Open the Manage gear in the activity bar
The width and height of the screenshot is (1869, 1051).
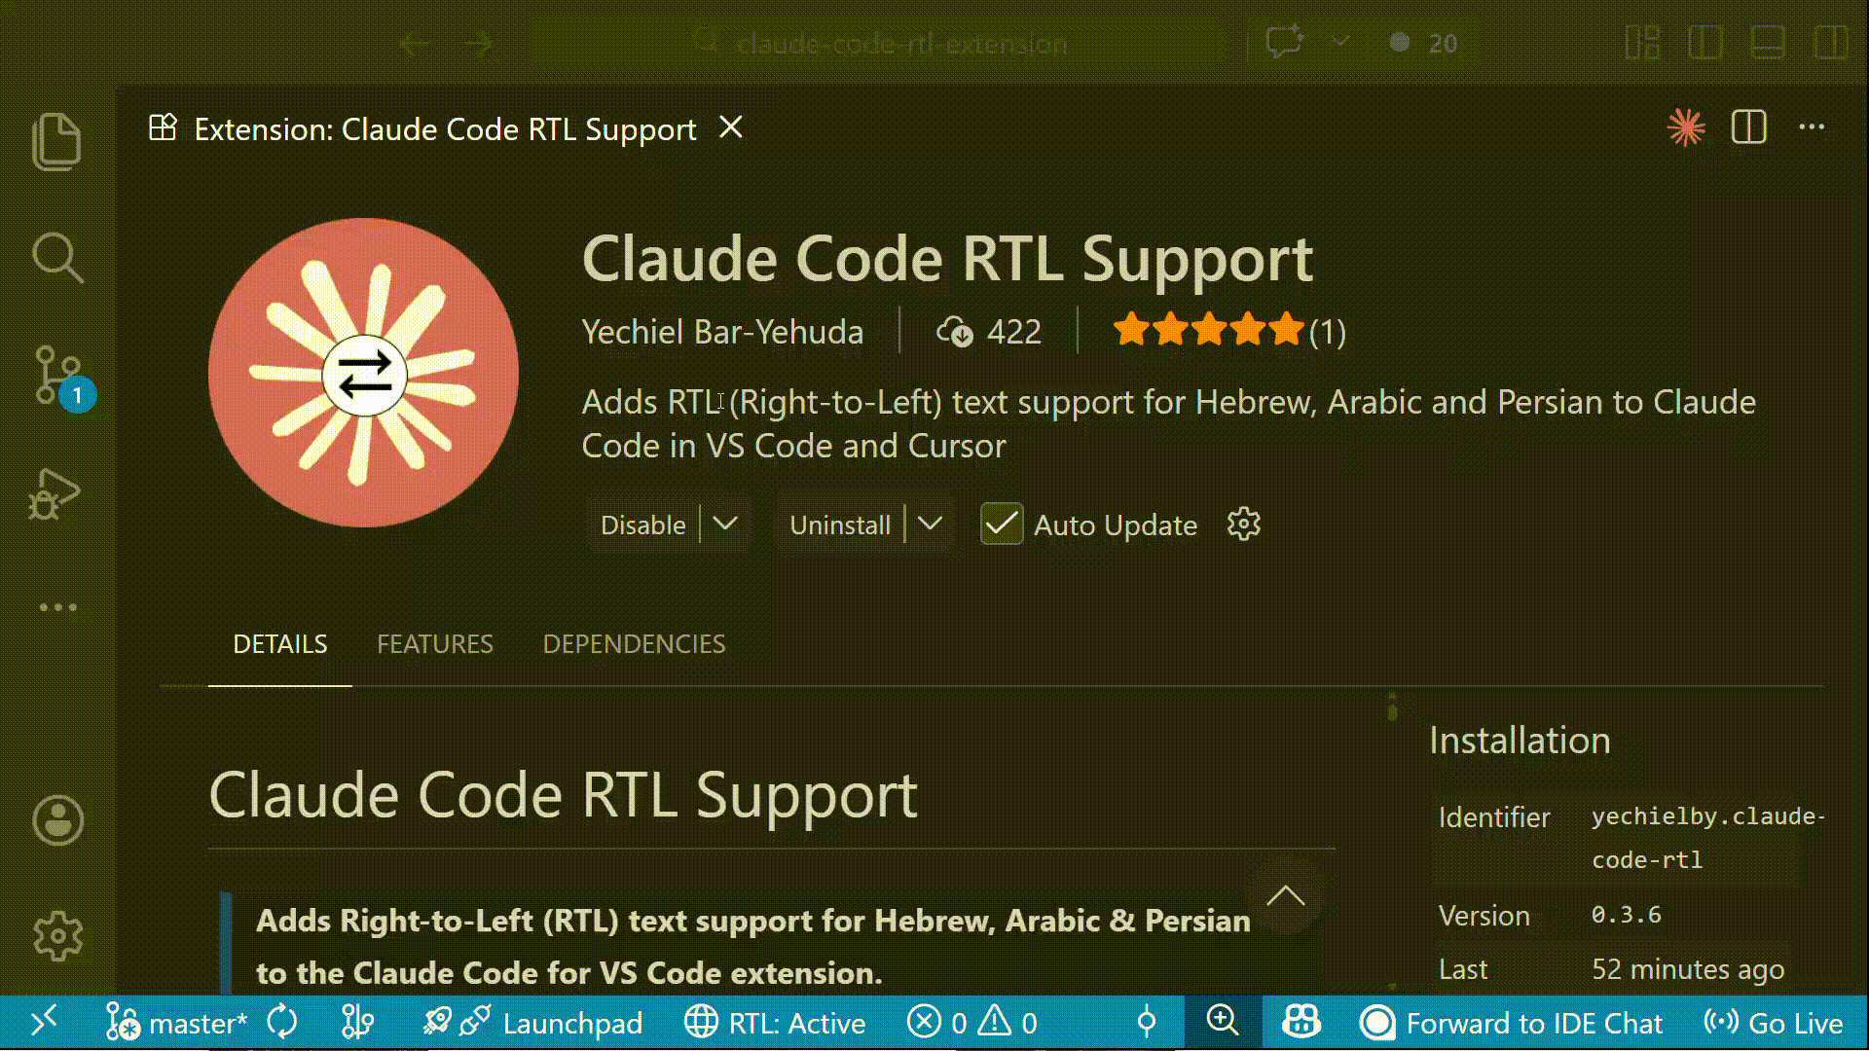pyautogui.click(x=57, y=936)
